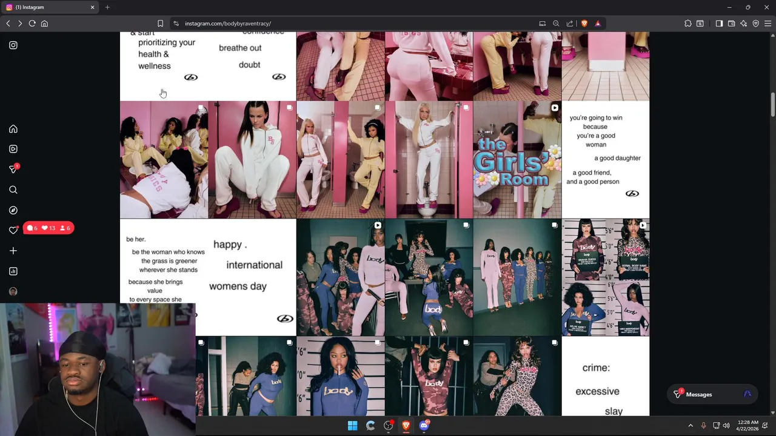Open the 'crime: excessive slay' post
This screenshot has width=776, height=436.
(606, 377)
